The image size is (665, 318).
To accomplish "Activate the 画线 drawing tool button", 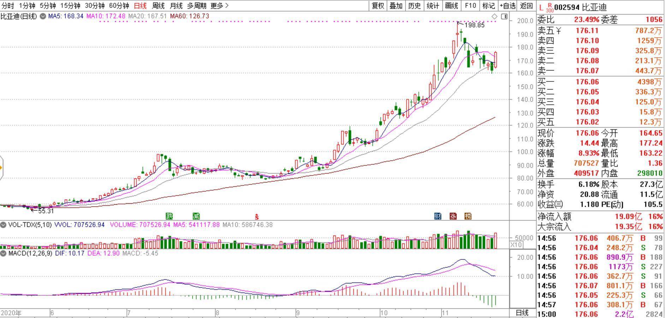I will 451,6.
